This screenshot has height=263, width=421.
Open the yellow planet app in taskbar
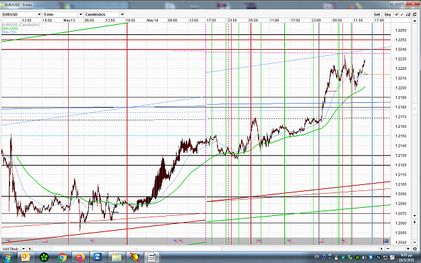pyautogui.click(x=134, y=258)
